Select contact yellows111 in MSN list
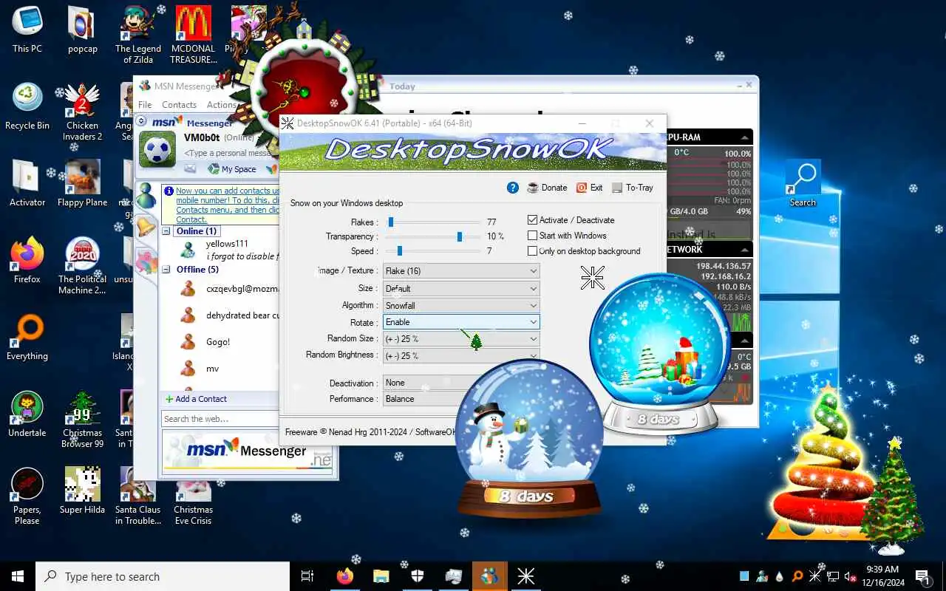Viewport: 946px width, 591px height. click(x=226, y=244)
